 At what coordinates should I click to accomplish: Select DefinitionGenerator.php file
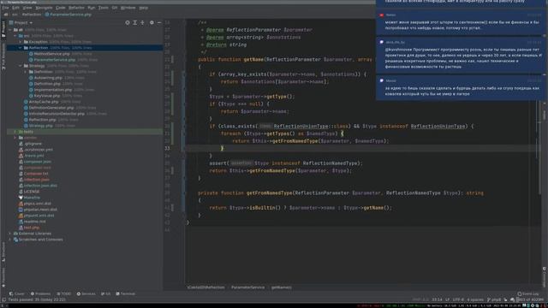[x=51, y=108]
